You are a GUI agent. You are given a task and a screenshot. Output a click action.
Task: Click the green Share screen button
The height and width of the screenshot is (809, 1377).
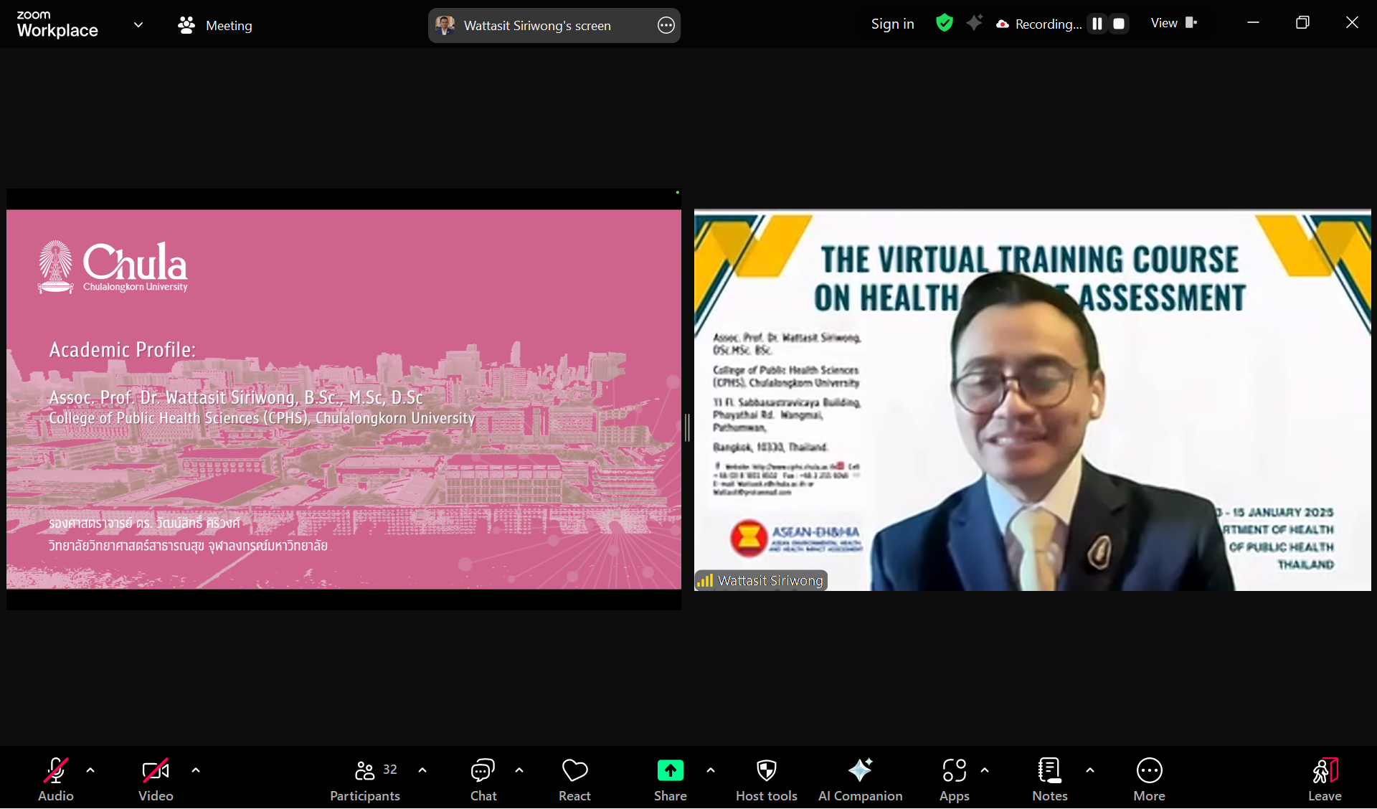pos(670,771)
